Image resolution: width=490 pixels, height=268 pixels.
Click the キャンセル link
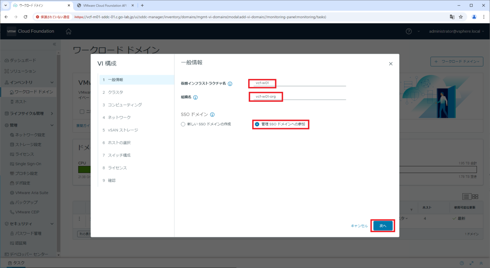359,226
